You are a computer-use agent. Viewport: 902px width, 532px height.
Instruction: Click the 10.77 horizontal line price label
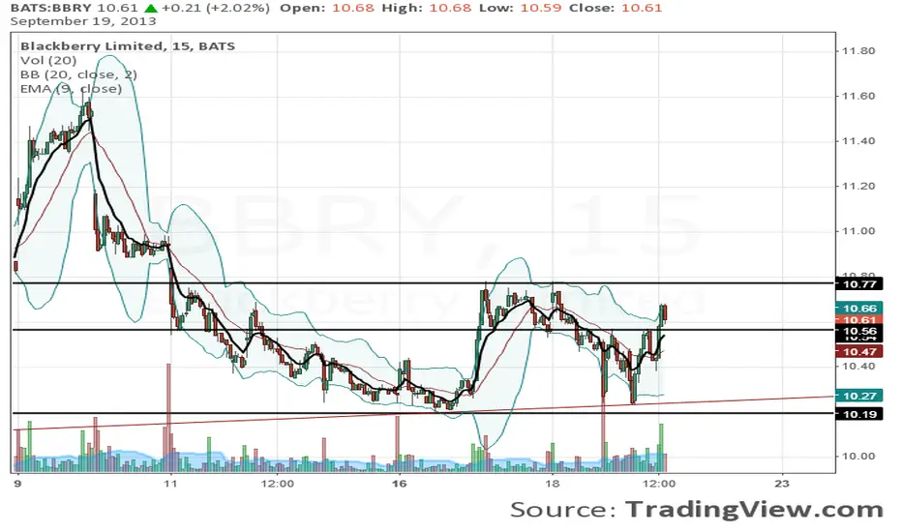click(x=859, y=284)
